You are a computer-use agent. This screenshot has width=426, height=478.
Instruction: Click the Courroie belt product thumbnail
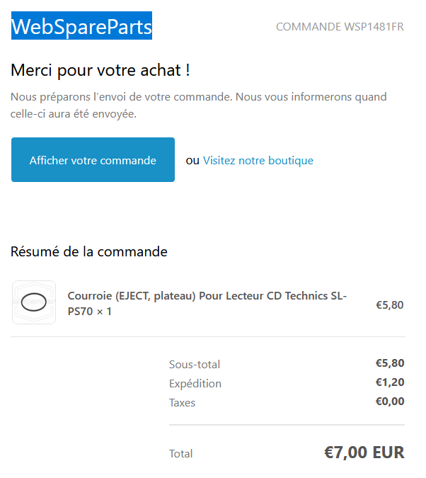click(x=34, y=302)
